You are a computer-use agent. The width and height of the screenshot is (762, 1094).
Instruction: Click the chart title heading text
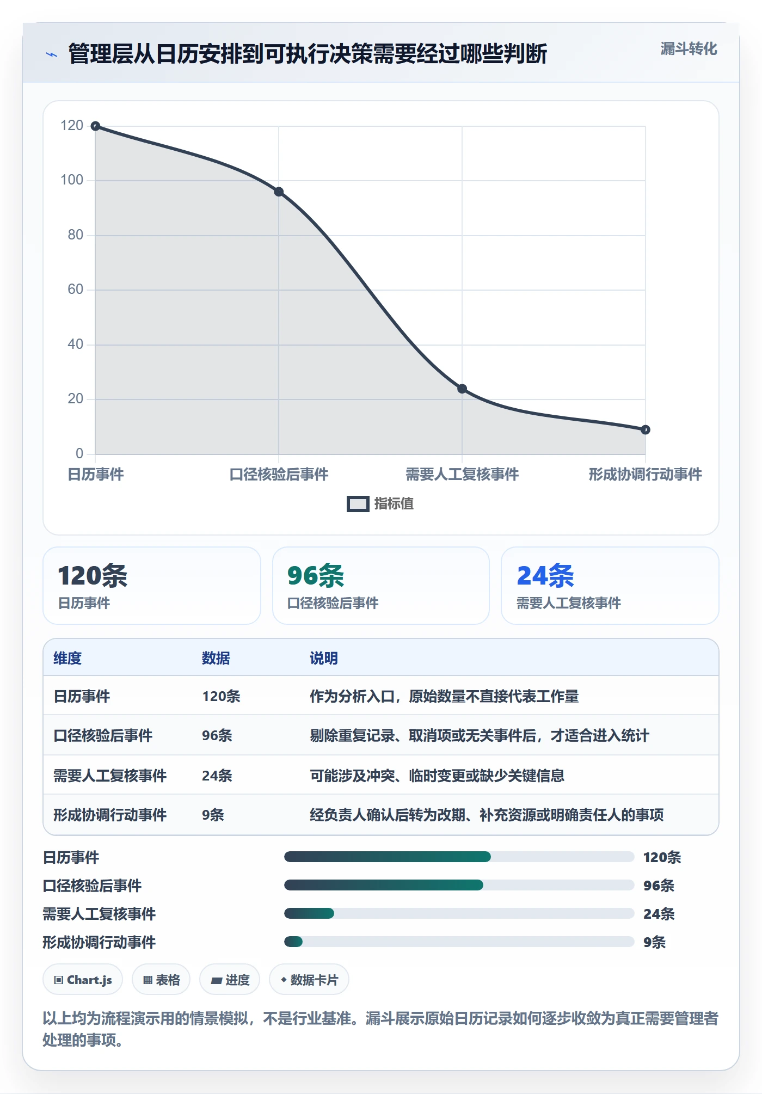tap(308, 54)
